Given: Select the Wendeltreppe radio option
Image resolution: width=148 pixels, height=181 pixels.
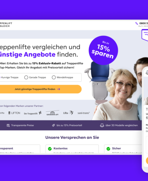Looking at the screenshot, I should point(54,78).
